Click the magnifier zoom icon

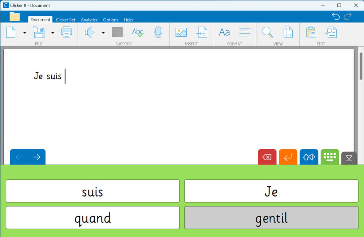pyautogui.click(x=268, y=32)
